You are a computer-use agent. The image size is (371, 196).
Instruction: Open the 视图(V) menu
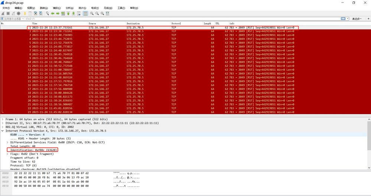31,8
